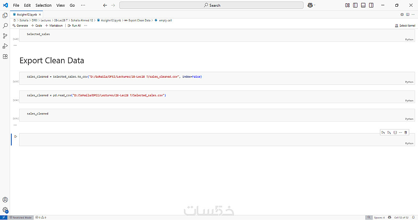Select Export Clean Data breadcrumb
418x220 pixels.
[x=138, y=20]
